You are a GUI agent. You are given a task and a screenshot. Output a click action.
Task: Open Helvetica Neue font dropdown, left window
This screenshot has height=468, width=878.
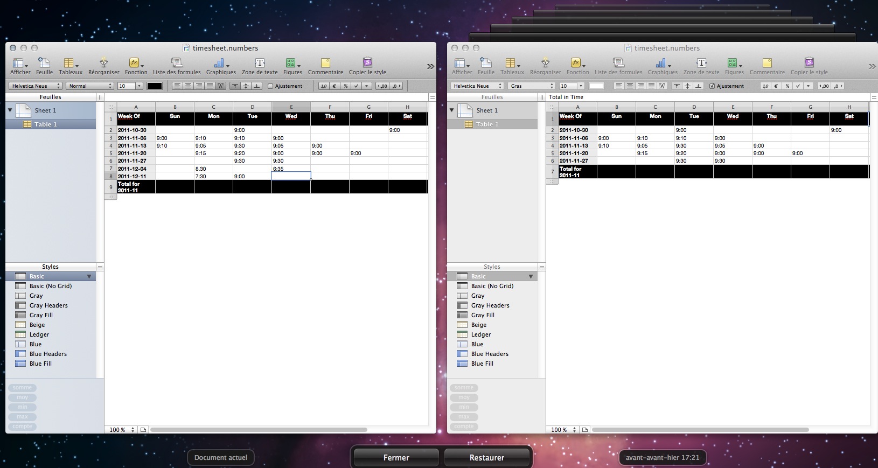coord(36,86)
